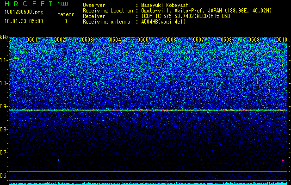
Task: Click the timestamp 10.01.23 05:00
Action: tap(24, 21)
